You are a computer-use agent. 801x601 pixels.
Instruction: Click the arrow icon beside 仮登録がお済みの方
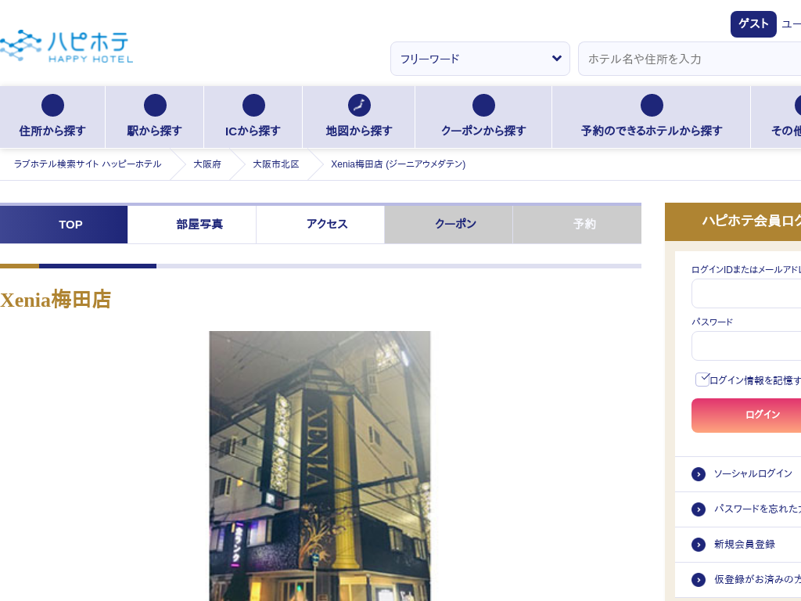699,580
